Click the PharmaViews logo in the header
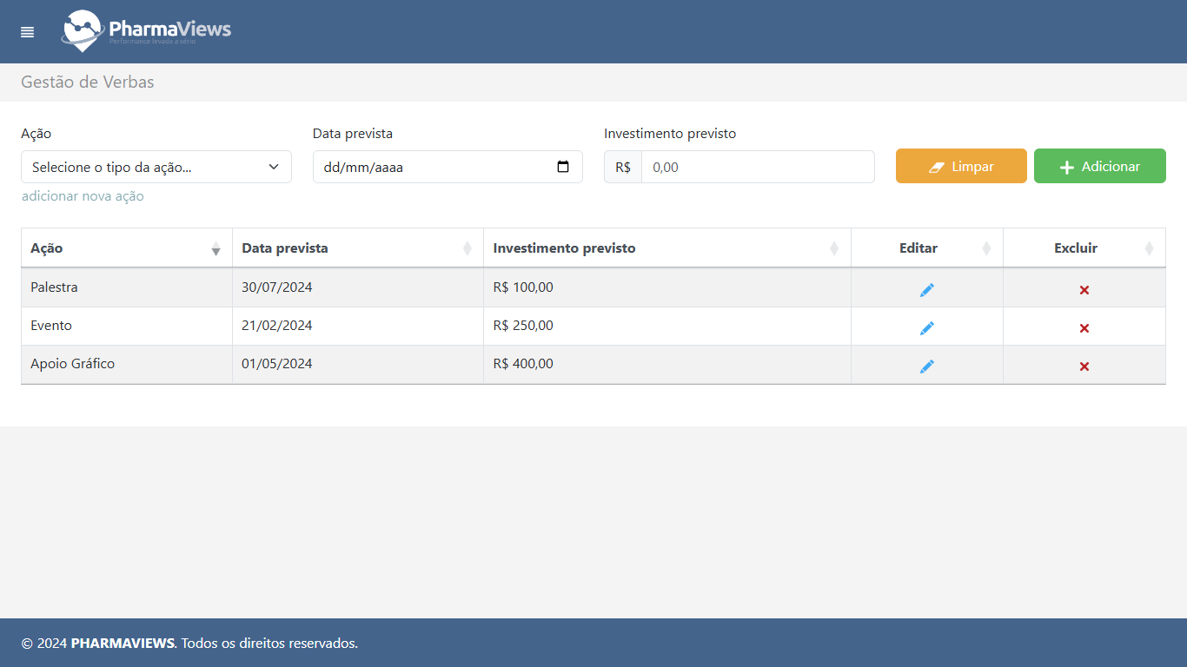 (145, 31)
